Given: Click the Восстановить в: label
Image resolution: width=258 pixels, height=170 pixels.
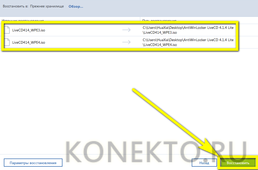Looking at the screenshot, I should [x=15, y=6].
